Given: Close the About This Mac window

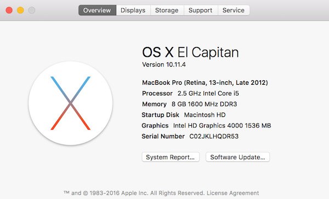Looking at the screenshot, I should pos(9,10).
